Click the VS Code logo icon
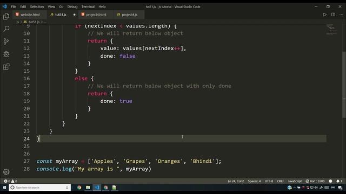 pos(5,6)
